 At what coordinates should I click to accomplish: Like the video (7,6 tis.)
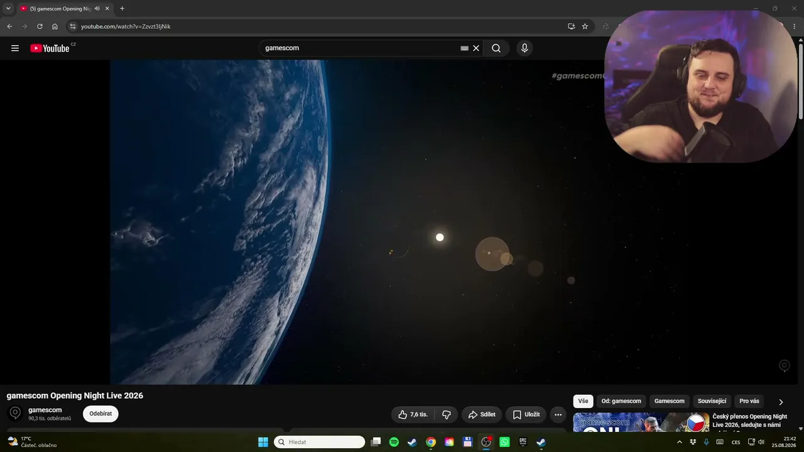coord(413,414)
